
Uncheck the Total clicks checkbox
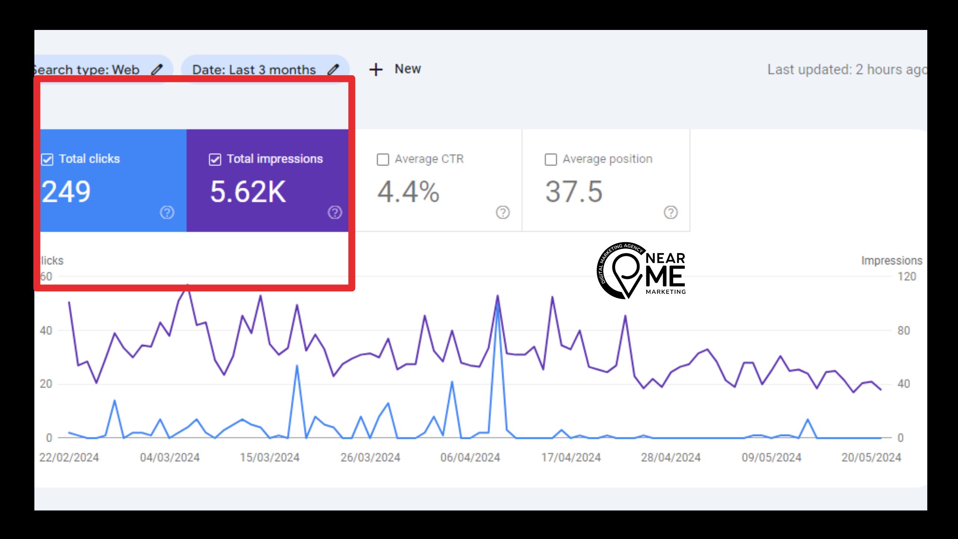point(47,159)
